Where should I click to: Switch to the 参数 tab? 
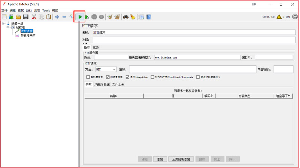[89, 84]
